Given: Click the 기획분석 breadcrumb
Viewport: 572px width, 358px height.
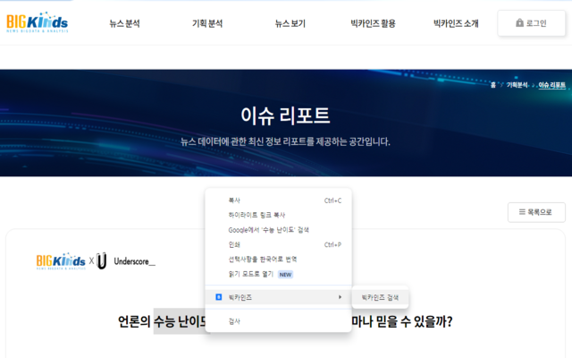Looking at the screenshot, I should pos(517,85).
